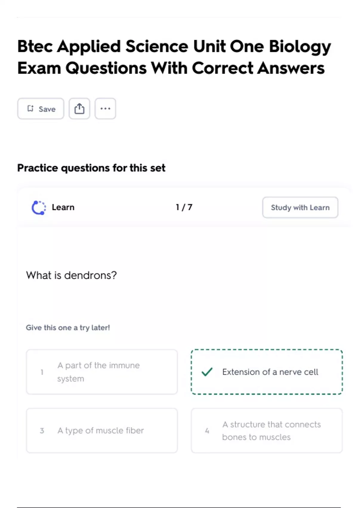Click the circular Learn mode icon

point(39,208)
